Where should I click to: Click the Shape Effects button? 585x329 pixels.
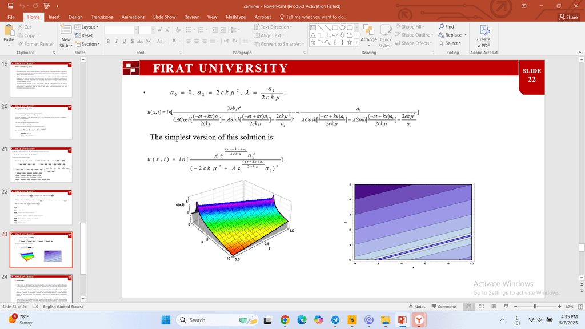point(414,43)
